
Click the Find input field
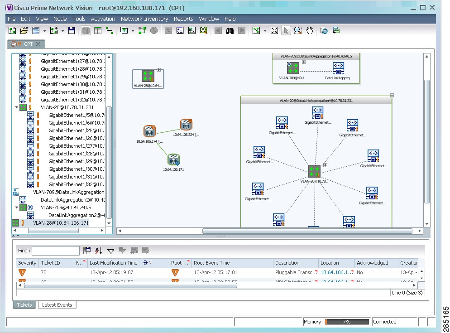[x=56, y=251]
